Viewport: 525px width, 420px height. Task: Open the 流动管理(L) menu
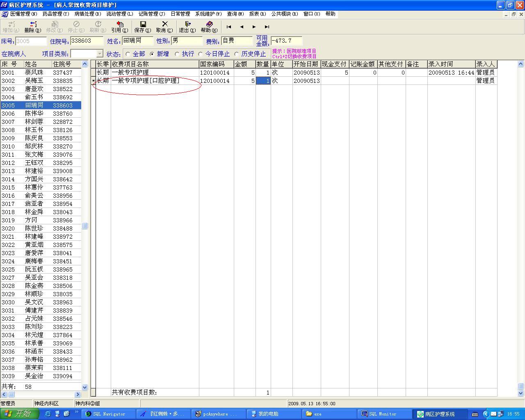point(120,14)
